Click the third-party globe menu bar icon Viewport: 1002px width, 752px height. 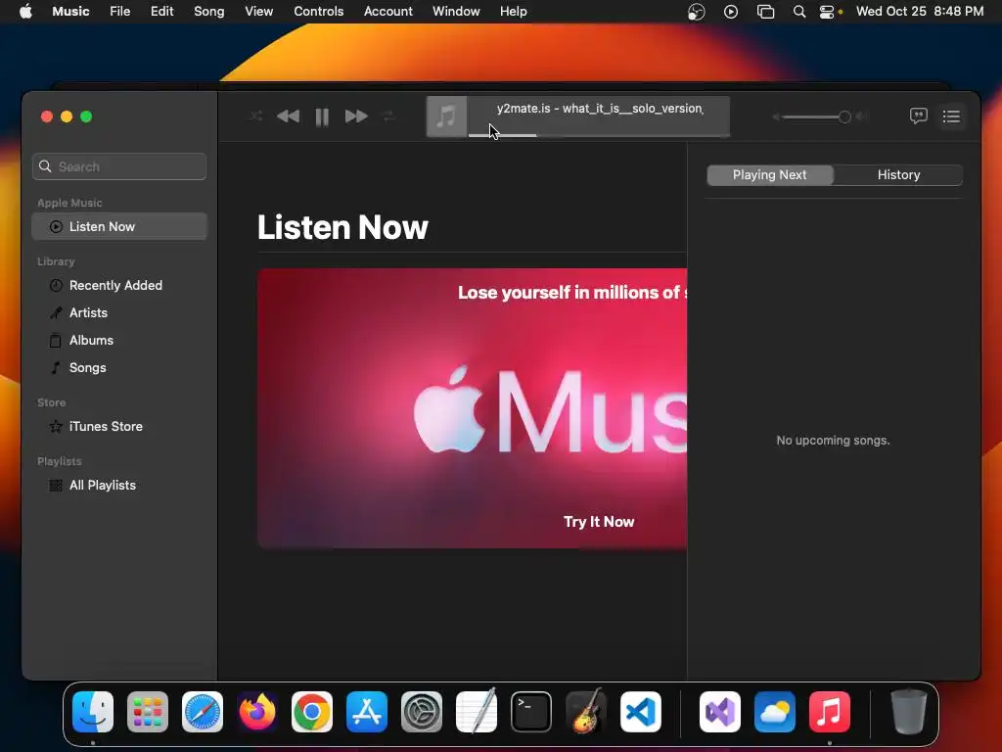point(696,12)
